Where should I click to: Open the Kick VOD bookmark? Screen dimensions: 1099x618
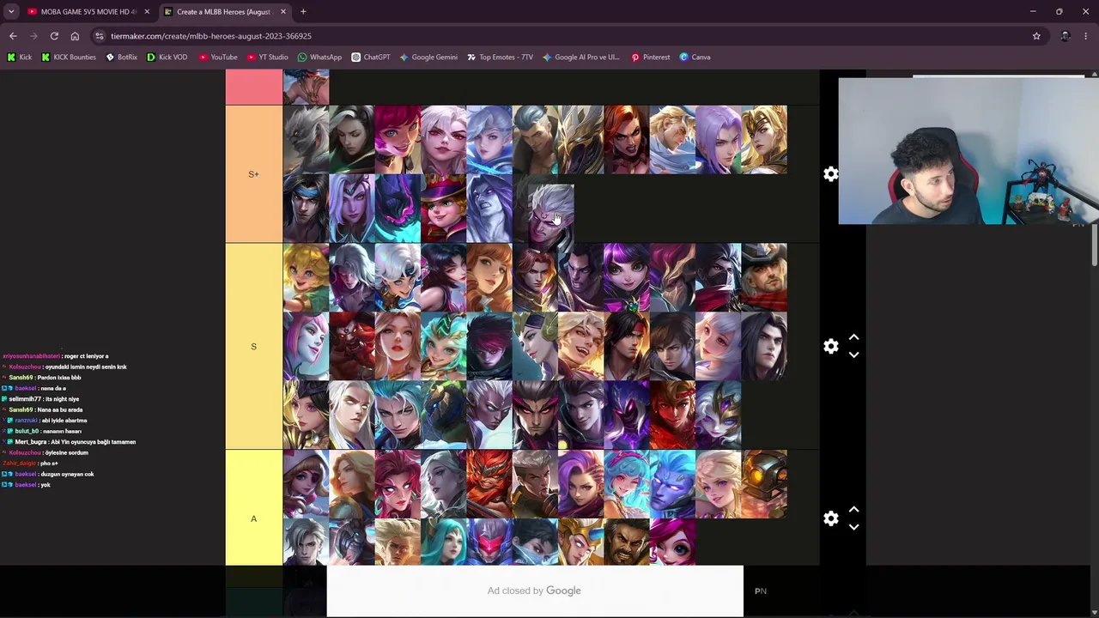pyautogui.click(x=167, y=57)
